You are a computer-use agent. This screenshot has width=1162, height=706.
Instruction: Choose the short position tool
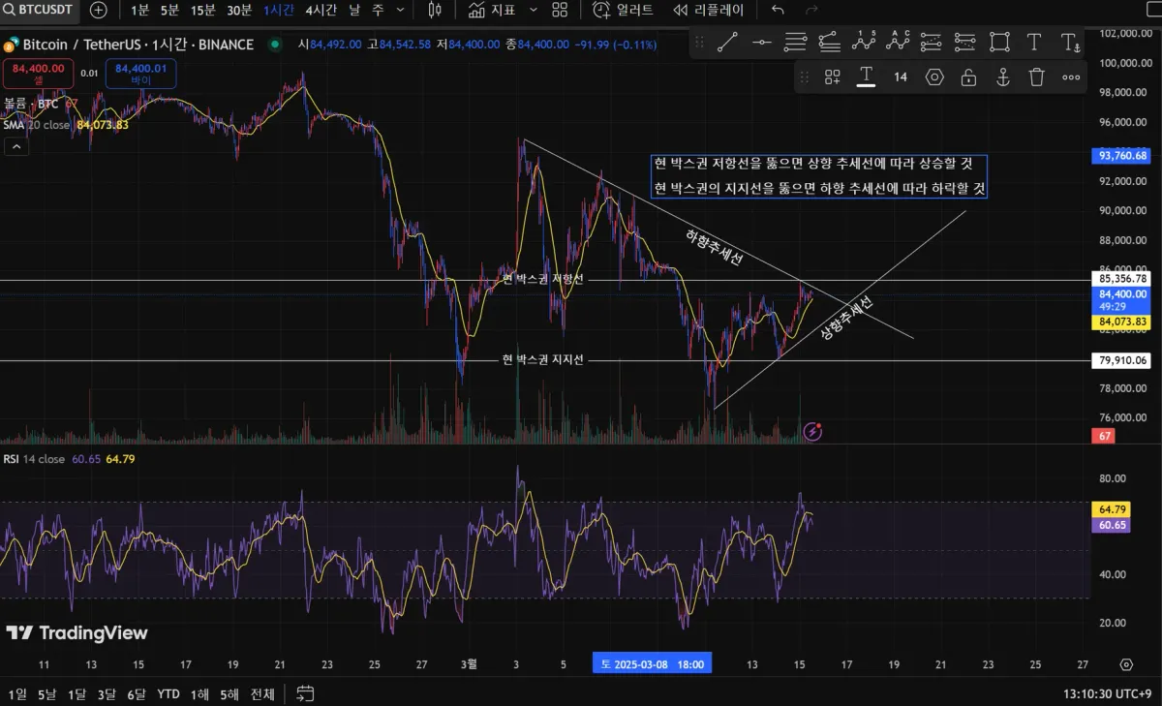[965, 42]
